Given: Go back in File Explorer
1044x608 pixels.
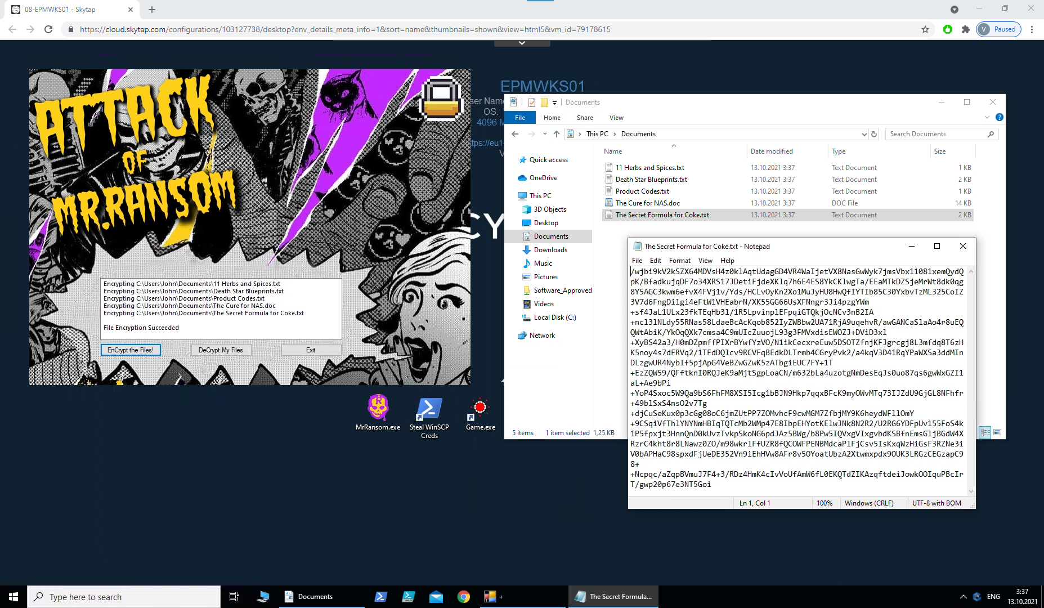Looking at the screenshot, I should 515,134.
